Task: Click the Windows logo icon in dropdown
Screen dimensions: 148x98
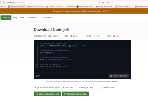Action: [x=64, y=87]
